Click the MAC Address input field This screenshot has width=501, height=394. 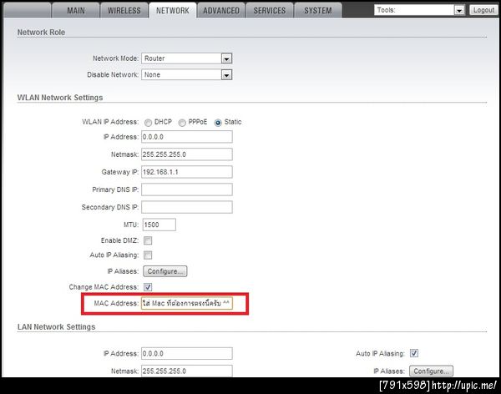[187, 304]
